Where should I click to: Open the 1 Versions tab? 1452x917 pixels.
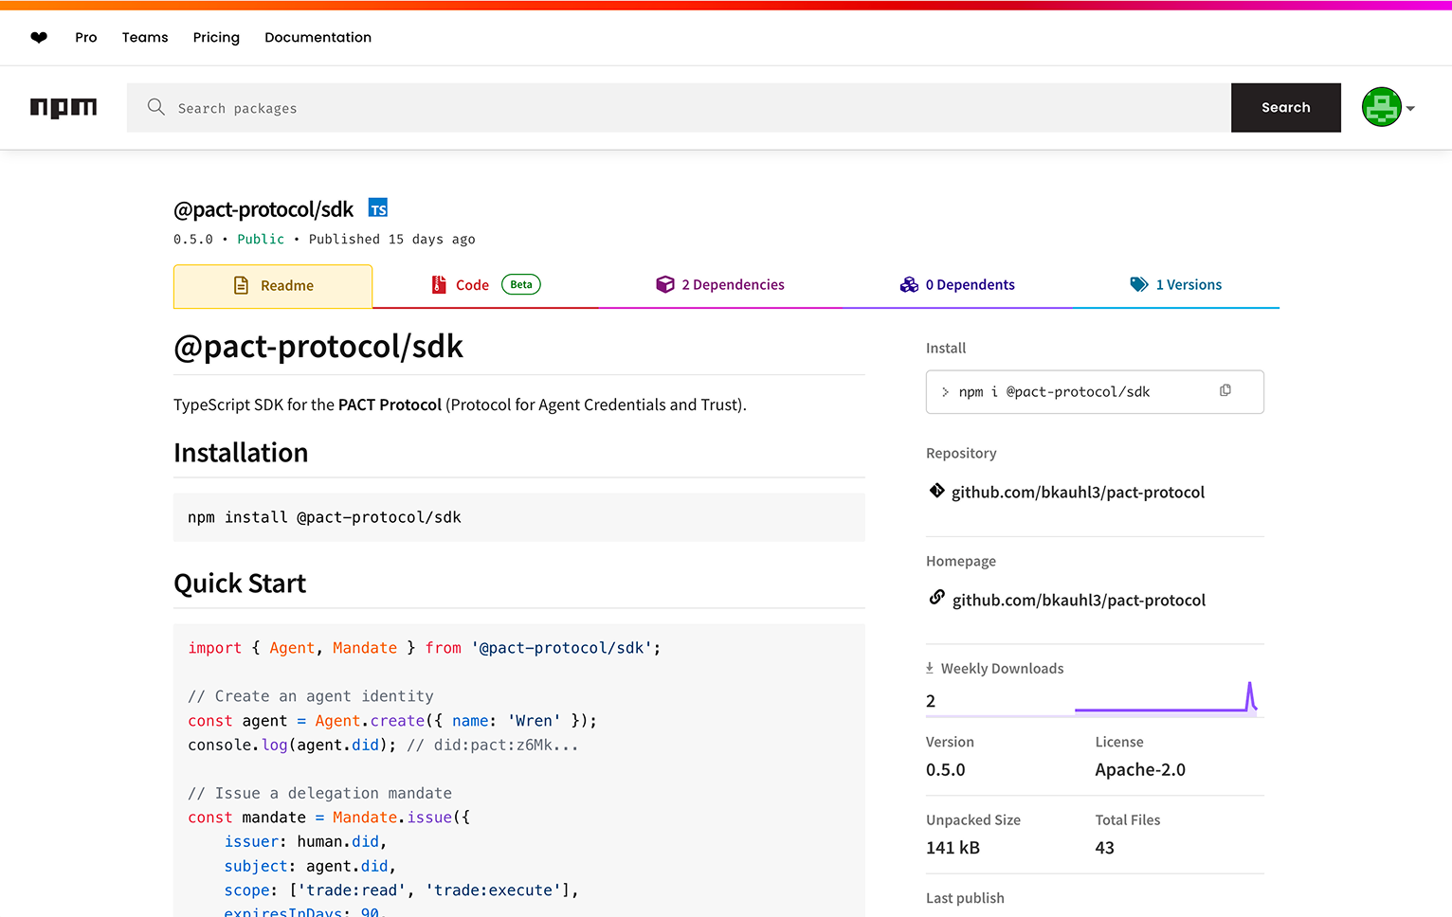1176,285
